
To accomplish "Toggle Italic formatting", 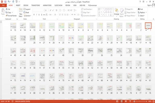I will pyautogui.click(x=36, y=15).
